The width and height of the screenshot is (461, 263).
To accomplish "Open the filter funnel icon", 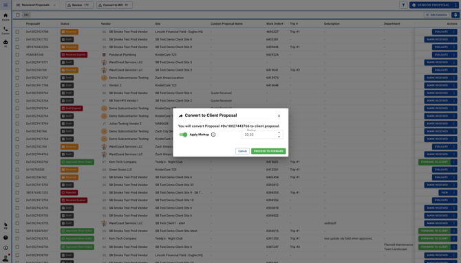I will click(x=403, y=5).
